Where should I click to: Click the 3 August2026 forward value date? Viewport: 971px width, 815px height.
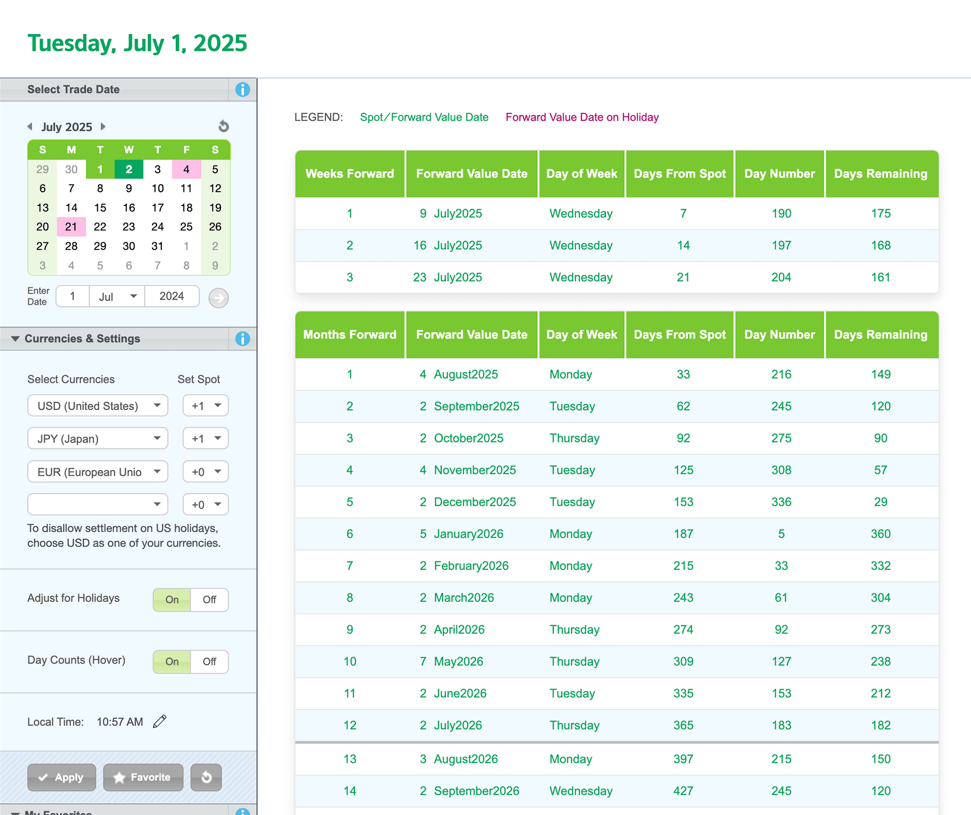coord(459,759)
